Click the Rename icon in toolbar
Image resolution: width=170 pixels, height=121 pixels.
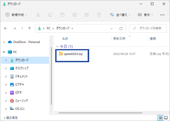75,15
